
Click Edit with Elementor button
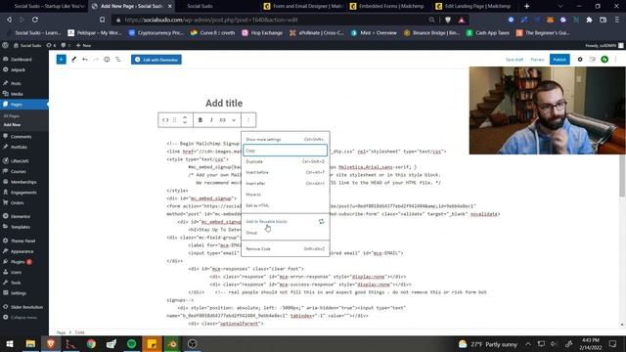(156, 60)
